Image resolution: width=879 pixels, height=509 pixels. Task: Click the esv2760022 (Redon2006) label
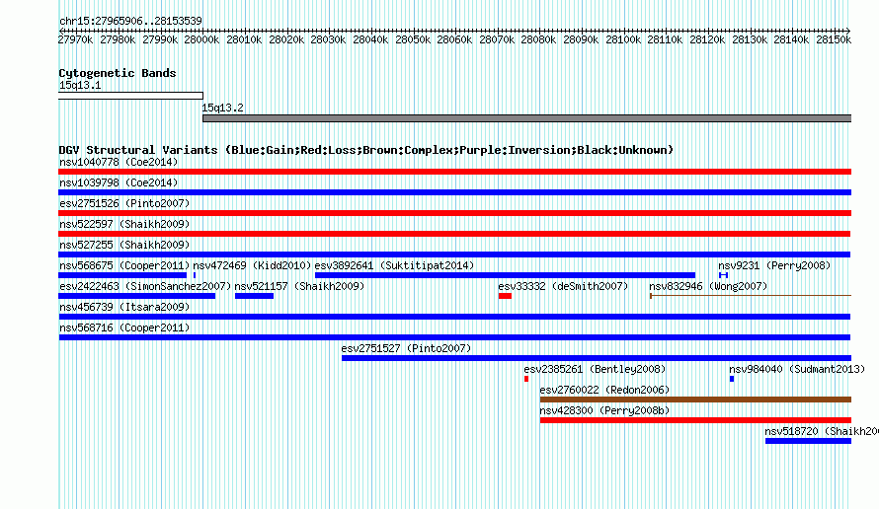604,390
